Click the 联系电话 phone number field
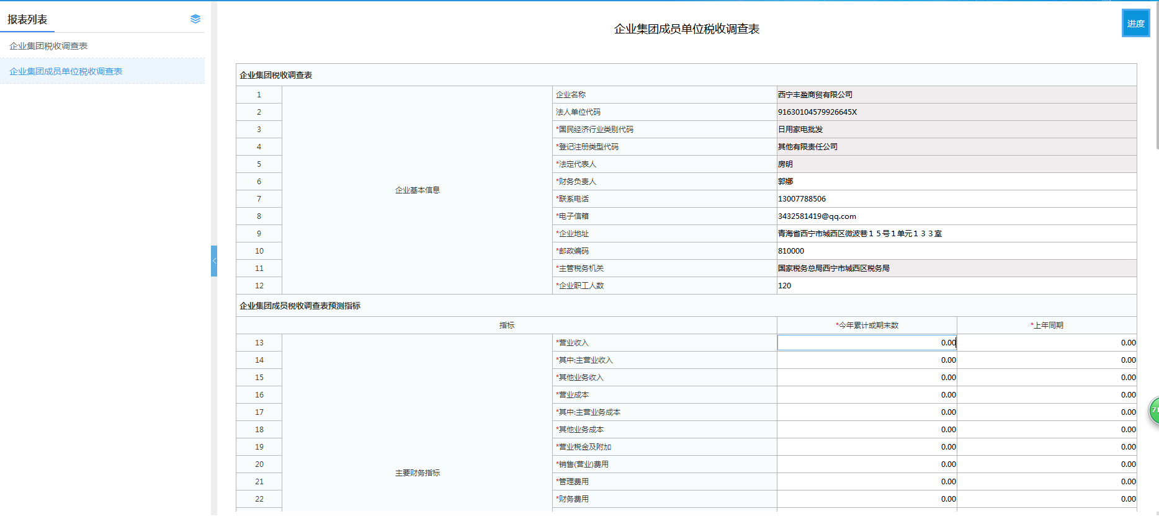The height and width of the screenshot is (519, 1159). click(x=955, y=199)
